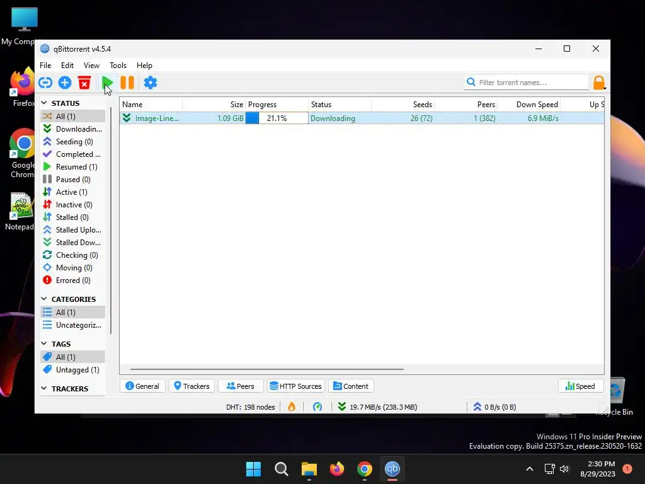Select the Stalled (0) filter
Screen dimensions: 645x484
tap(73, 217)
